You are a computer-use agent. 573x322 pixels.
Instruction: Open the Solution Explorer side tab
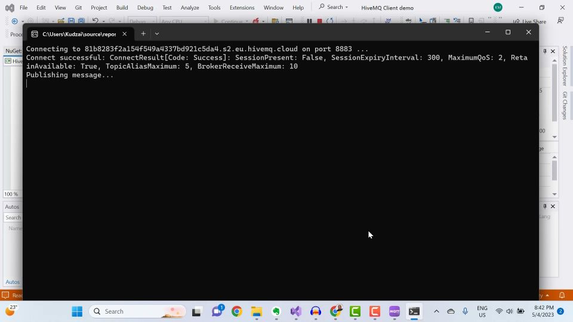tap(565, 66)
